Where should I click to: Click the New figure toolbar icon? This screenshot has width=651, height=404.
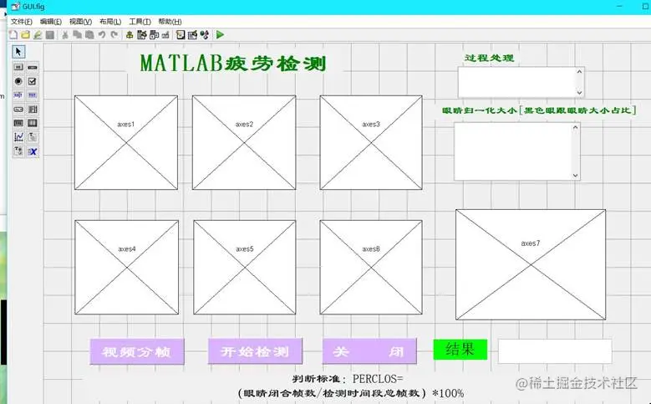(13, 35)
